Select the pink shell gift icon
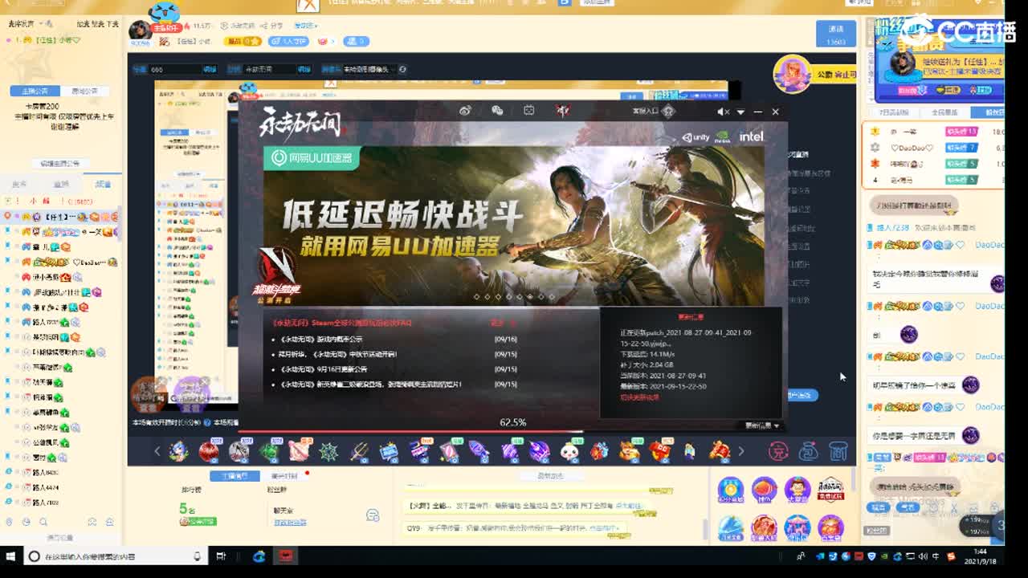1028x578 pixels. [299, 452]
